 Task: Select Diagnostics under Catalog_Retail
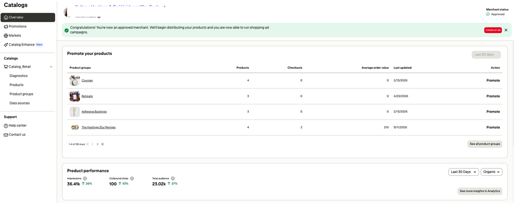19,76
